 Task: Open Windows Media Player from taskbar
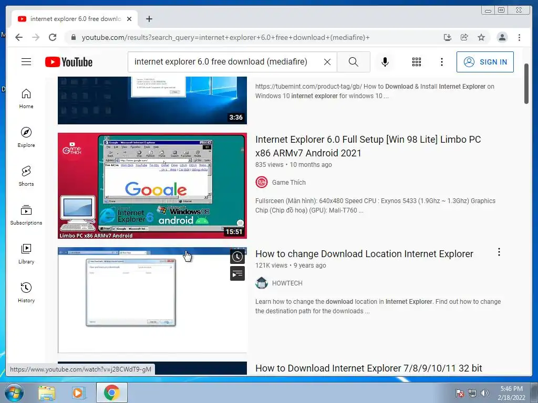click(78, 393)
